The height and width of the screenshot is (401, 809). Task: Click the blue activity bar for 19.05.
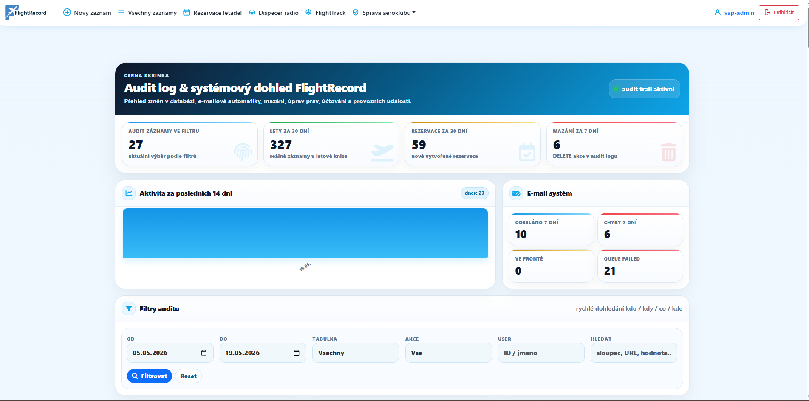coord(305,233)
